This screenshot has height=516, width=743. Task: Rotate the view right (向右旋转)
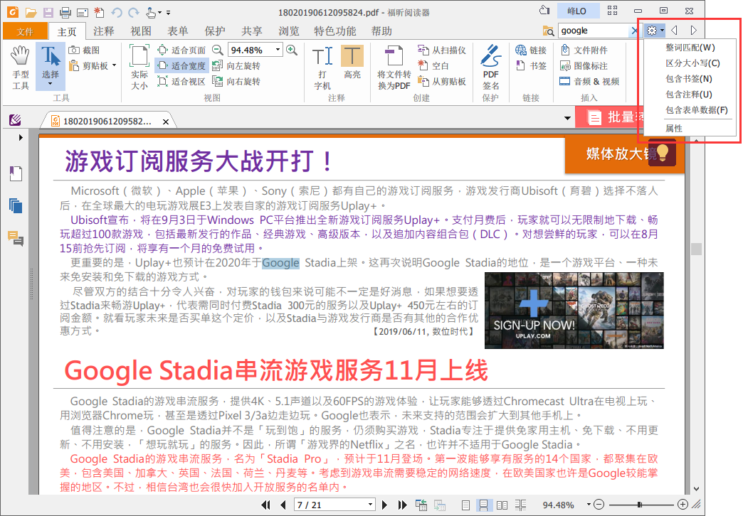click(x=236, y=82)
